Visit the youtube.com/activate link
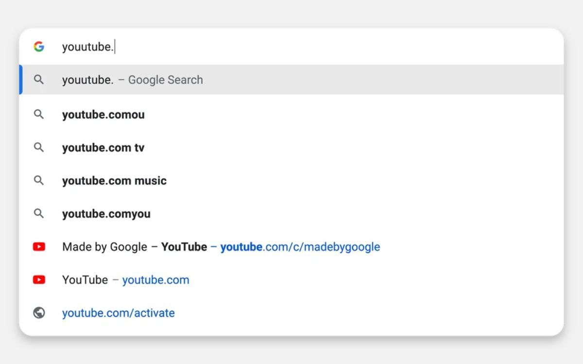The image size is (583, 364). pyautogui.click(x=119, y=313)
